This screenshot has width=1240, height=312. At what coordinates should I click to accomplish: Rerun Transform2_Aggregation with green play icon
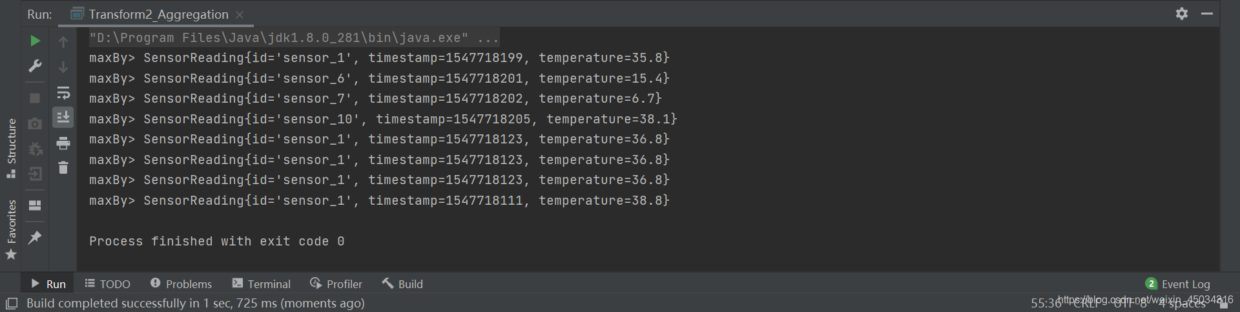tap(35, 41)
